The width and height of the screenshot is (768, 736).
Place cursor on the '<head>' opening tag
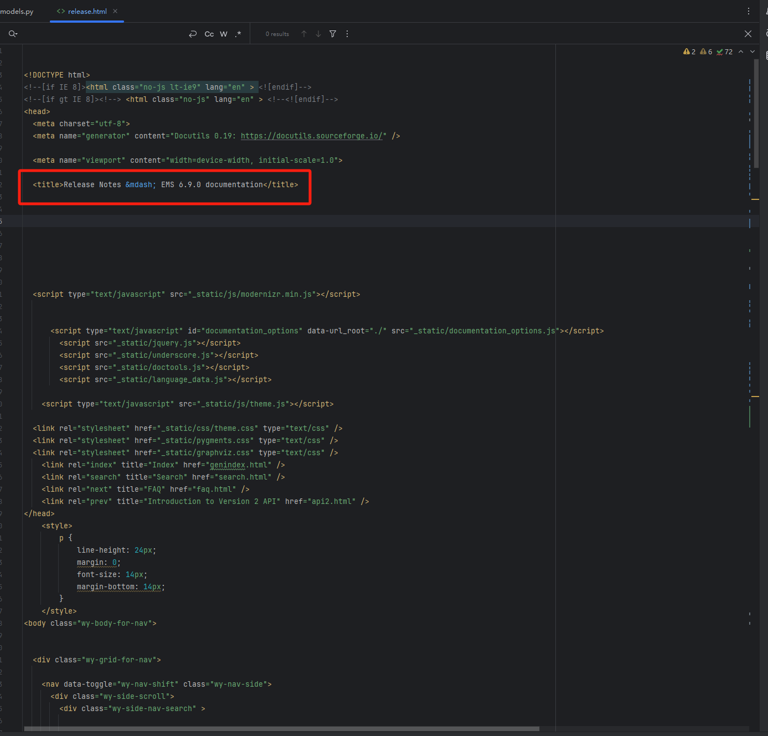point(37,111)
